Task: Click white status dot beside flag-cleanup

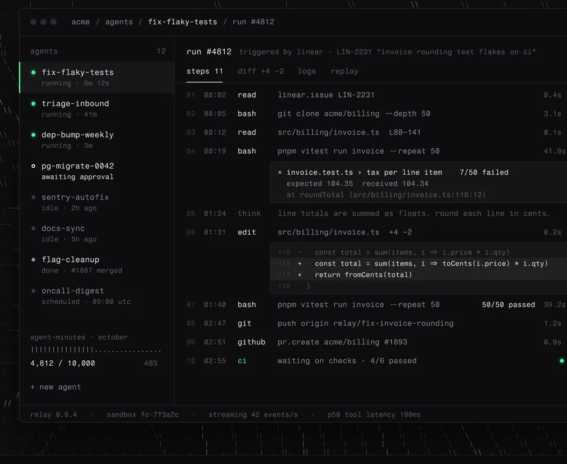Action: click(x=33, y=259)
